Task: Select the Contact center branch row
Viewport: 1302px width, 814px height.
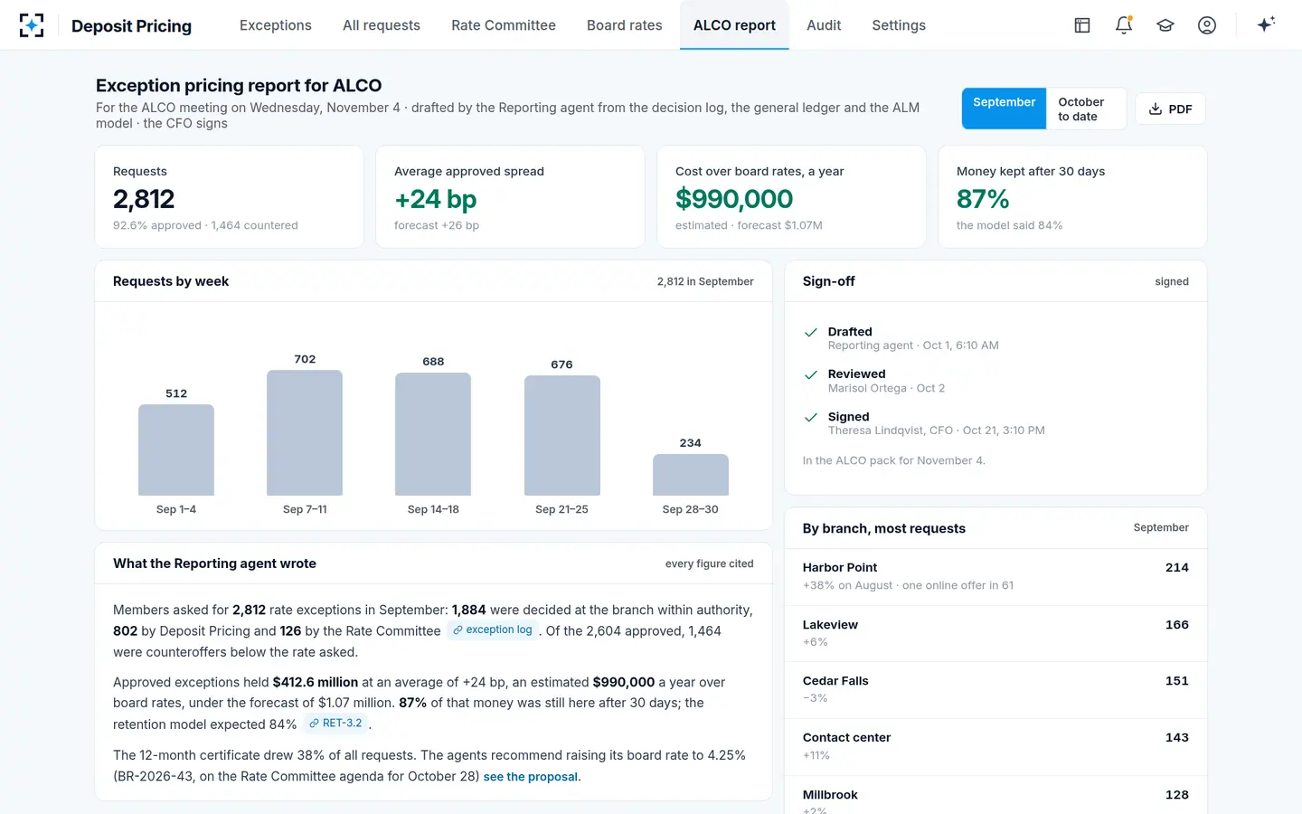Action: click(x=995, y=747)
